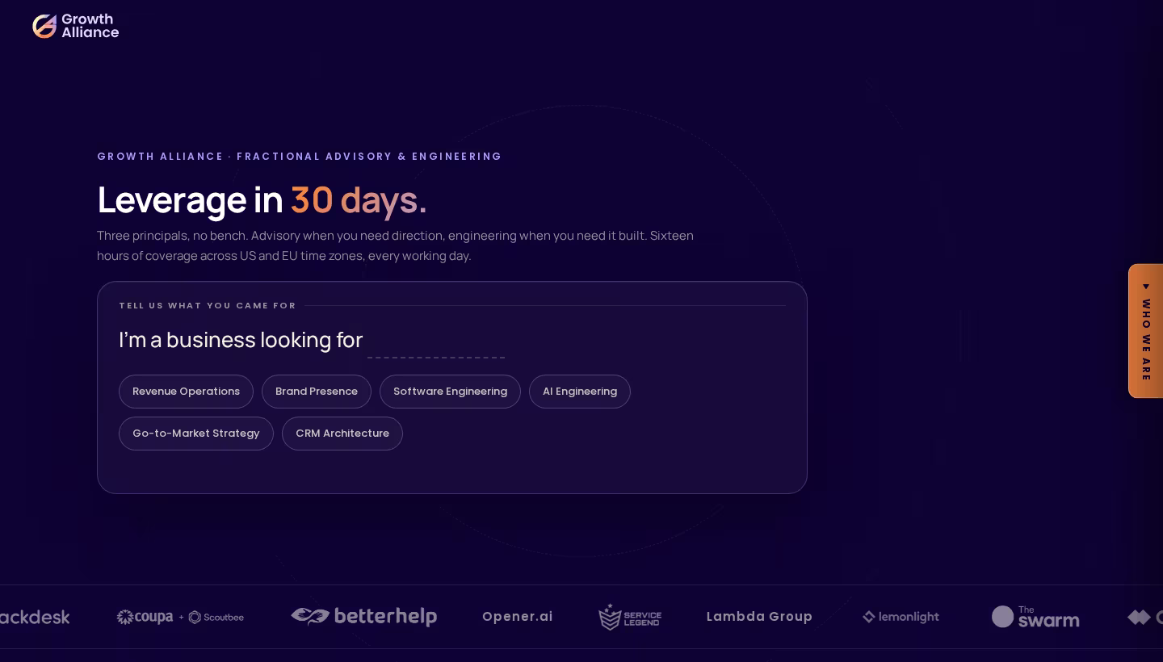Open the Lemonlight logo
The width and height of the screenshot is (1163, 662).
[x=901, y=617]
